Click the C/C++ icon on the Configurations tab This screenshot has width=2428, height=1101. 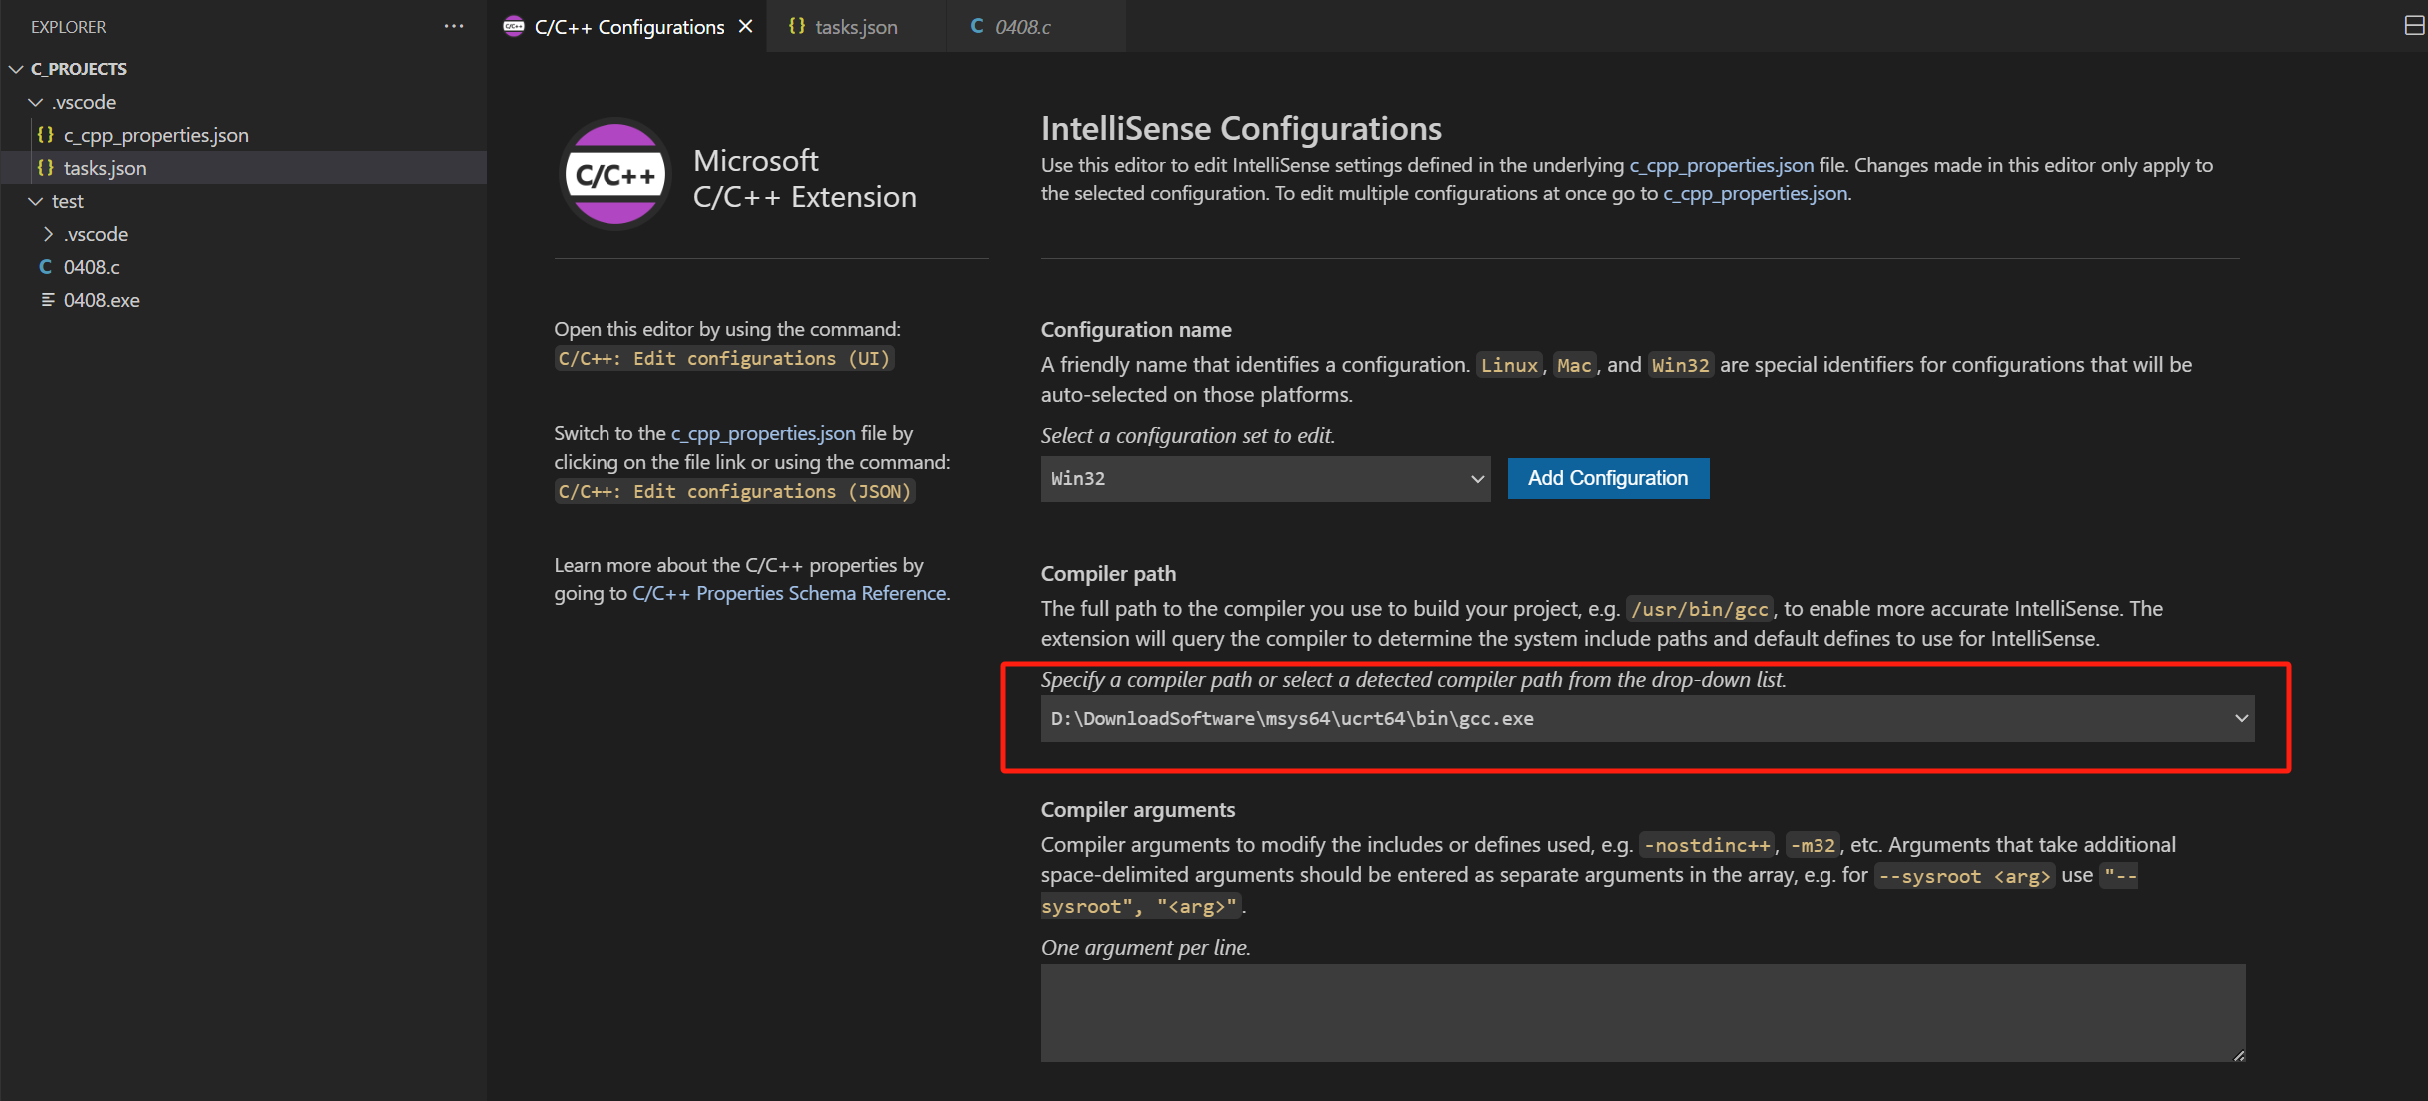tap(514, 26)
